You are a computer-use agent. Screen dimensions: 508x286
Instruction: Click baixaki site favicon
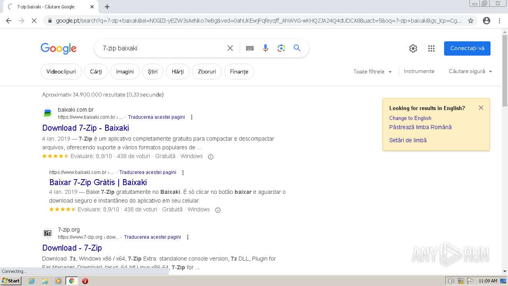tap(48, 114)
